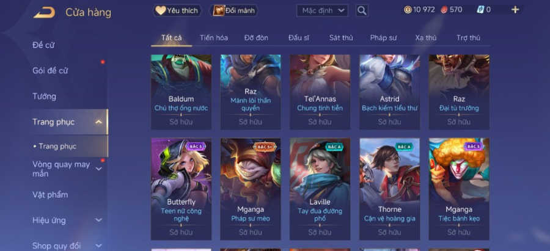The height and width of the screenshot is (251, 550).
Task: Click the blue voucher currency icon
Action: (x=480, y=10)
